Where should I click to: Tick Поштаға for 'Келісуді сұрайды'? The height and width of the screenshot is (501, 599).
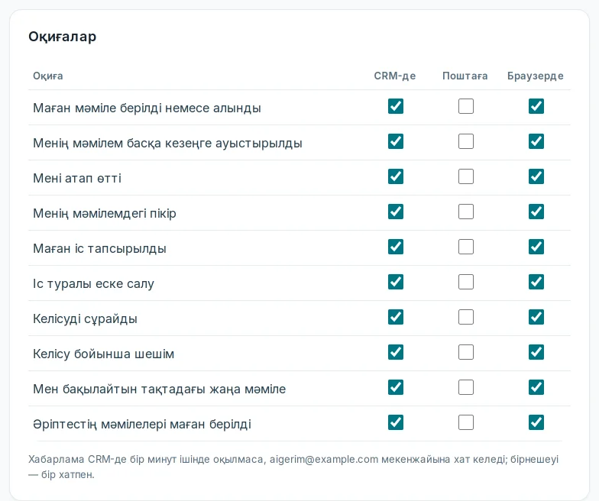466,317
